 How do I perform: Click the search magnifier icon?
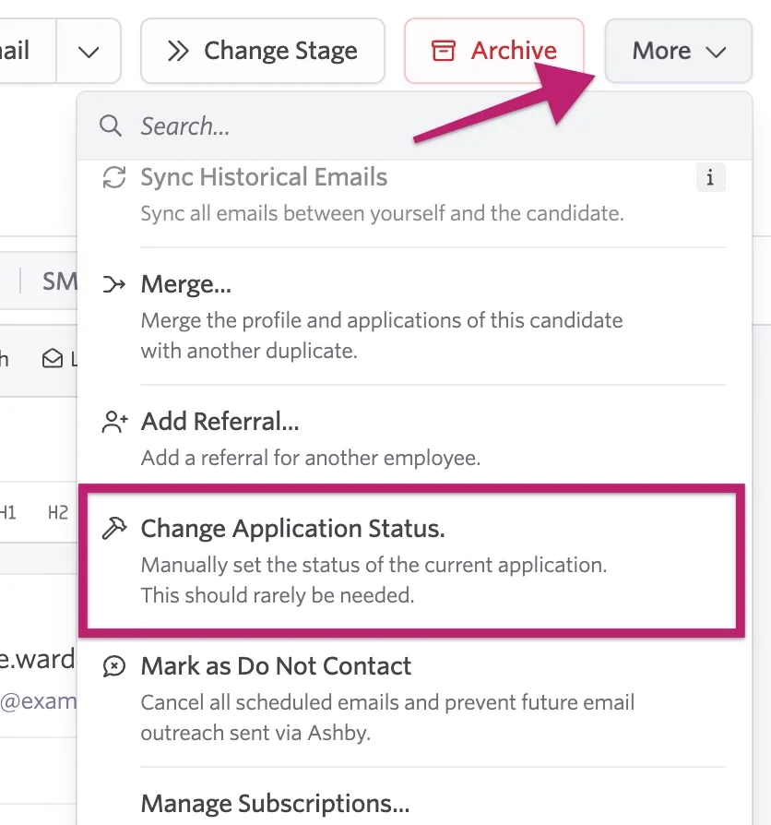coord(111,126)
